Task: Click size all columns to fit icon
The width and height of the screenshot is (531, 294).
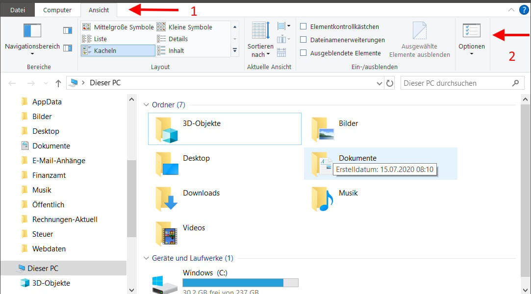Action: click(x=281, y=52)
